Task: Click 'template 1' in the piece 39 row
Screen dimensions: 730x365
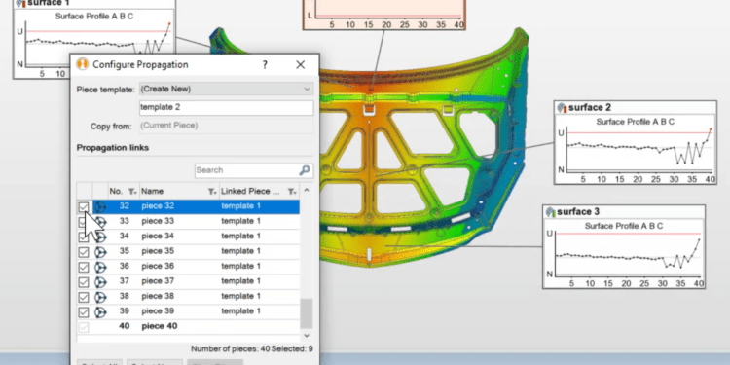Action: [240, 310]
